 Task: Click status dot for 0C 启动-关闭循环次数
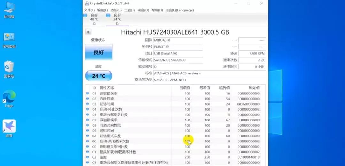[x=87, y=141]
